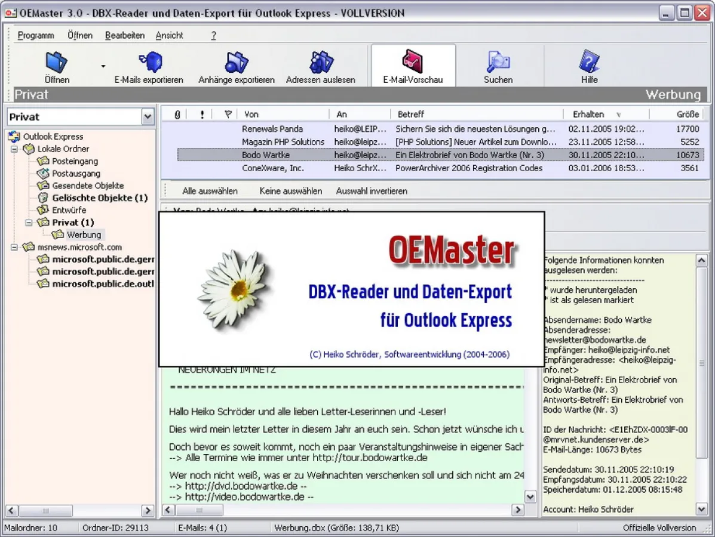Open the dropdown arrow beside Öffnen
Image resolution: width=715 pixels, height=537 pixels.
click(x=103, y=66)
